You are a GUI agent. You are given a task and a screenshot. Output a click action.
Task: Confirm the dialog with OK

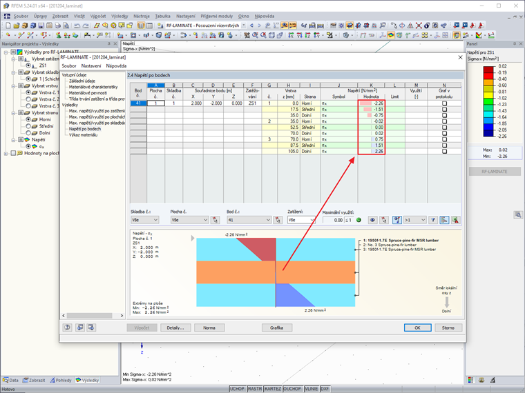(x=417, y=327)
